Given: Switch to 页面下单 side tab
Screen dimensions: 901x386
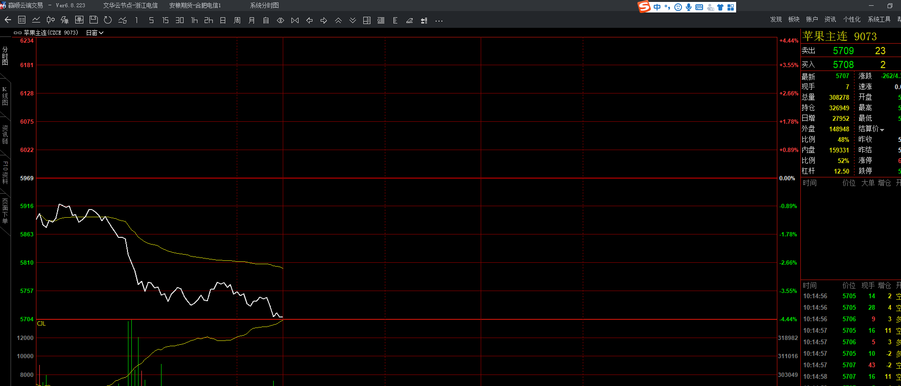Looking at the screenshot, I should click(x=5, y=211).
